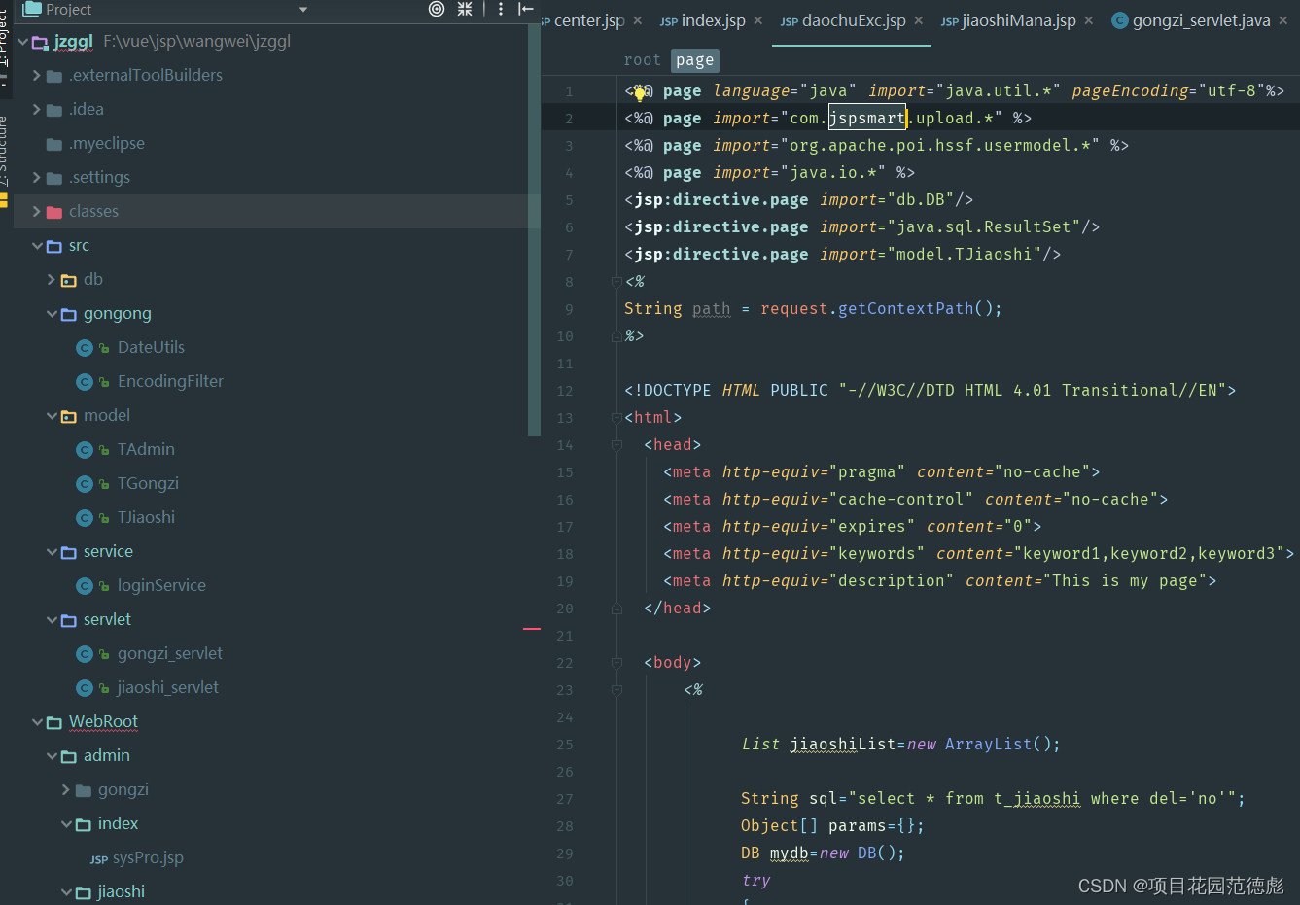Screen dimensions: 1300x905
Task: Collapse the jzggl project root
Action: 23,42
